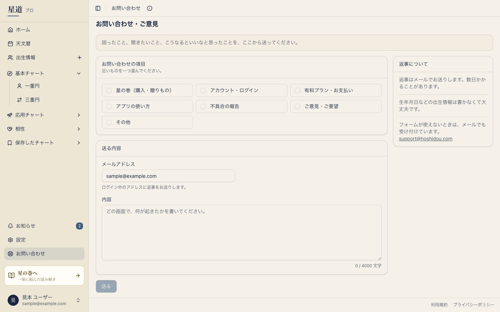This screenshot has height=312, width=500.
Task: Click the gear icon for 設定
Action: coord(10,240)
